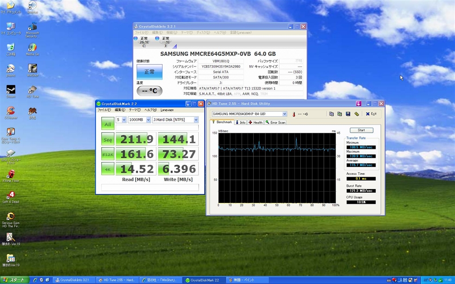The image size is (455, 284).
Task: Click the copy info icon in HD Tune
Action: point(331,114)
